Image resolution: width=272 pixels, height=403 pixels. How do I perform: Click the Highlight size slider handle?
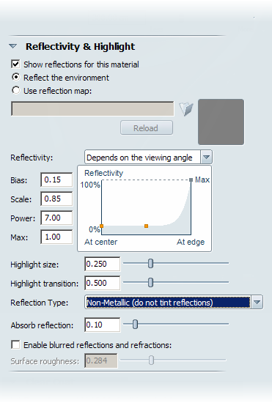[150, 264]
